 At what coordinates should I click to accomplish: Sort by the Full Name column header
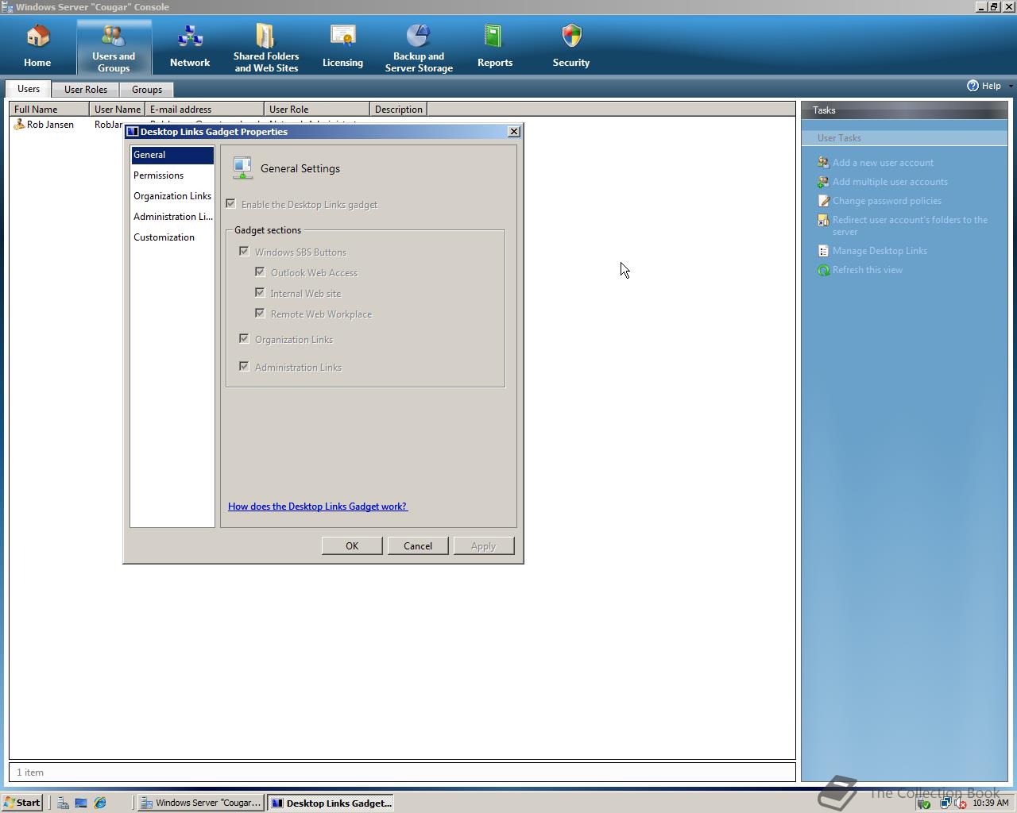pos(49,110)
